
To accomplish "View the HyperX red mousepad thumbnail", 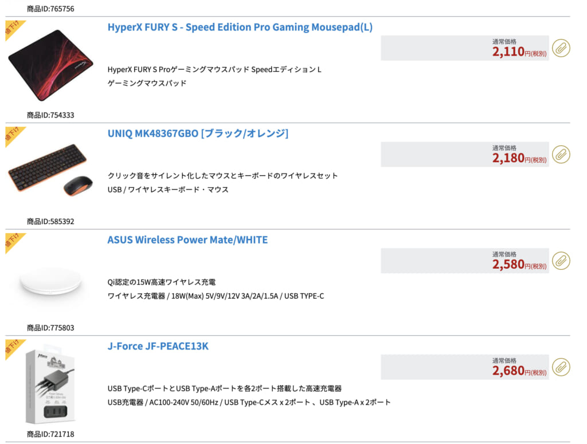I will 50,65.
